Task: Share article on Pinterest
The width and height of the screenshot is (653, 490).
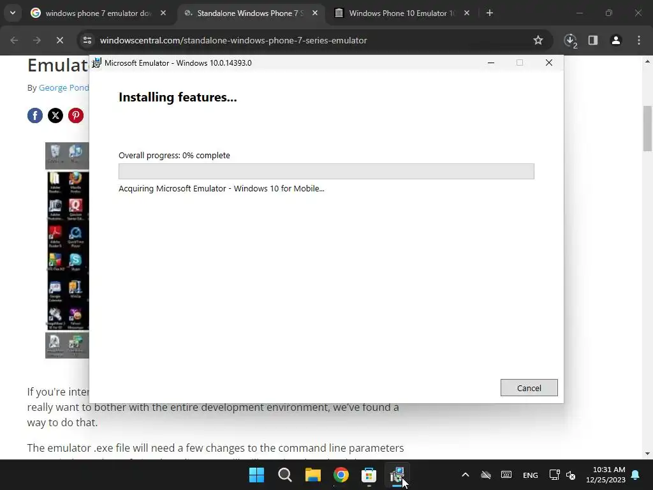Action: click(76, 115)
